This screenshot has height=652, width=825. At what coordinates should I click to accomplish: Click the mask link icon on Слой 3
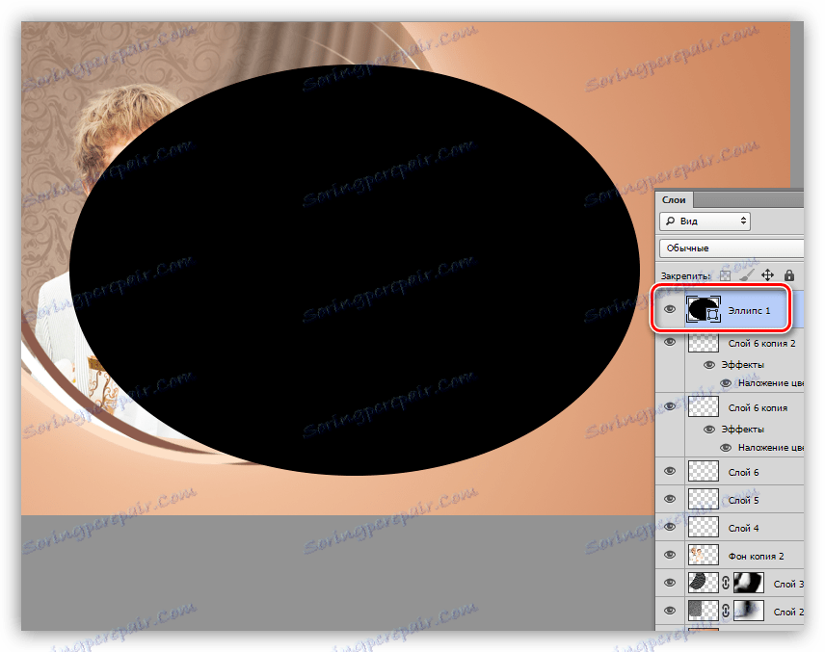726,583
